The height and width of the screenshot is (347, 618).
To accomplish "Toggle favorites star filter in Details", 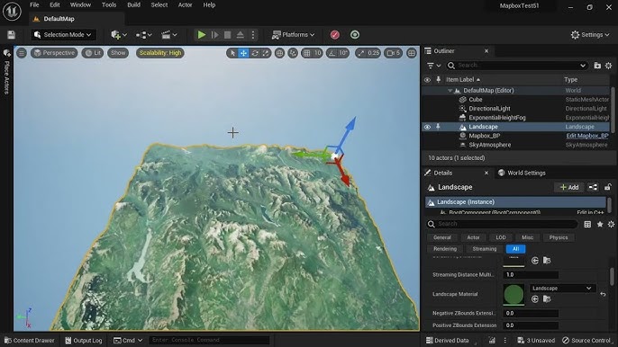I will tap(599, 224).
